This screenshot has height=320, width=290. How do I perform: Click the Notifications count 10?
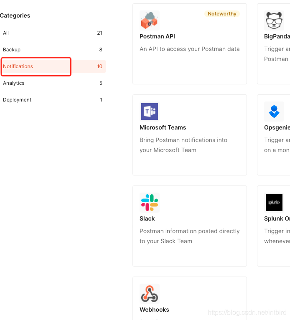(99, 66)
